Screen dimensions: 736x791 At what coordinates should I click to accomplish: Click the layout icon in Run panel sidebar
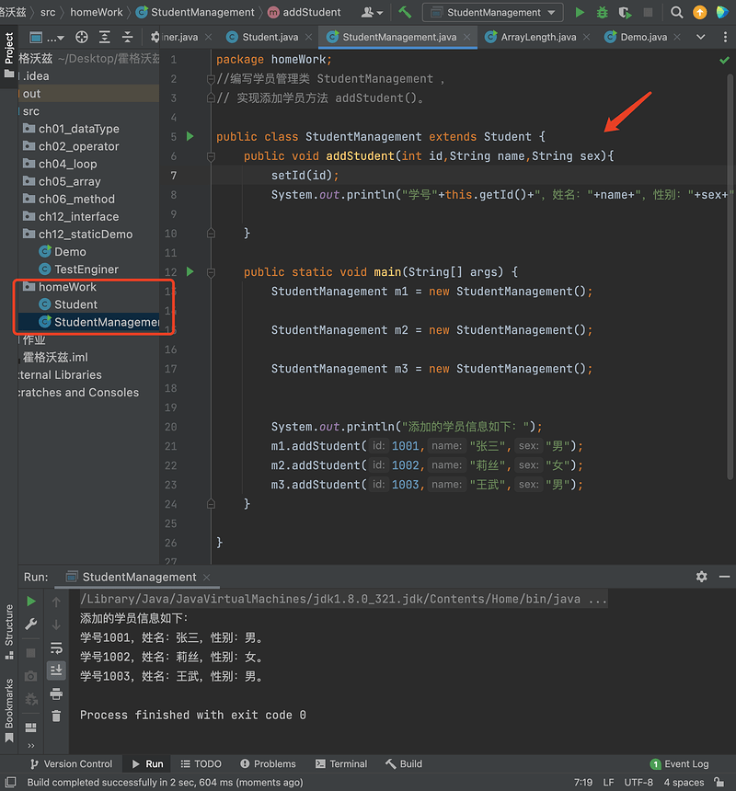click(x=30, y=727)
